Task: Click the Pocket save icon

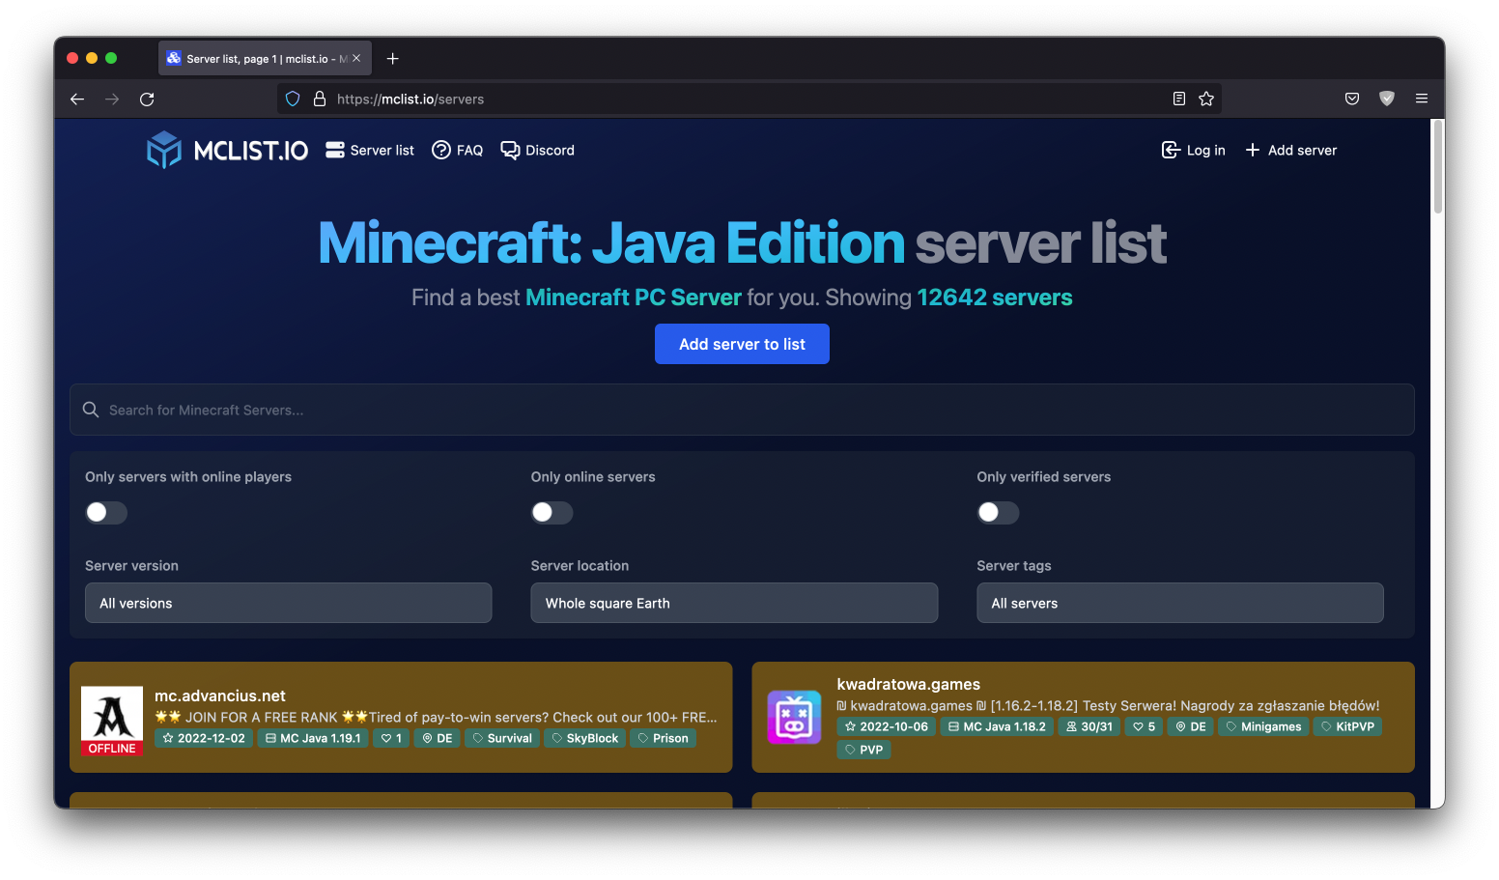Action: click(1352, 99)
